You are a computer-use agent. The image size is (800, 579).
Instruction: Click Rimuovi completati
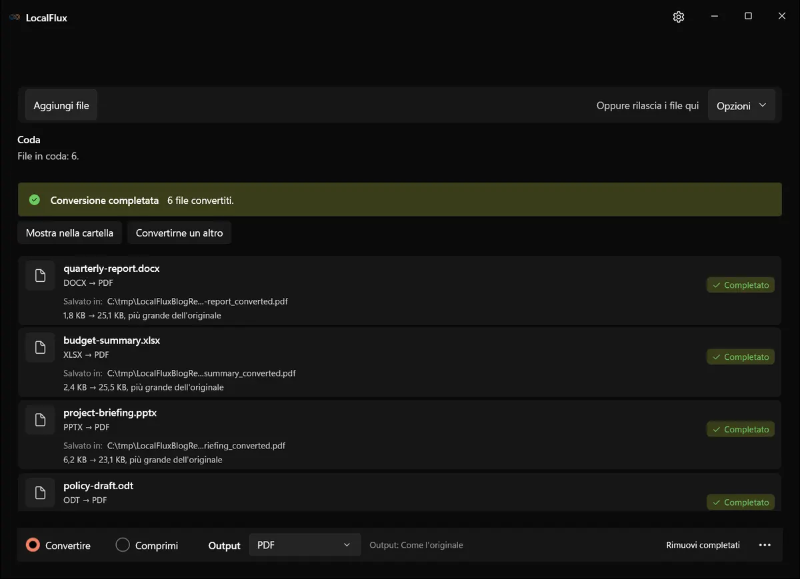click(x=703, y=545)
